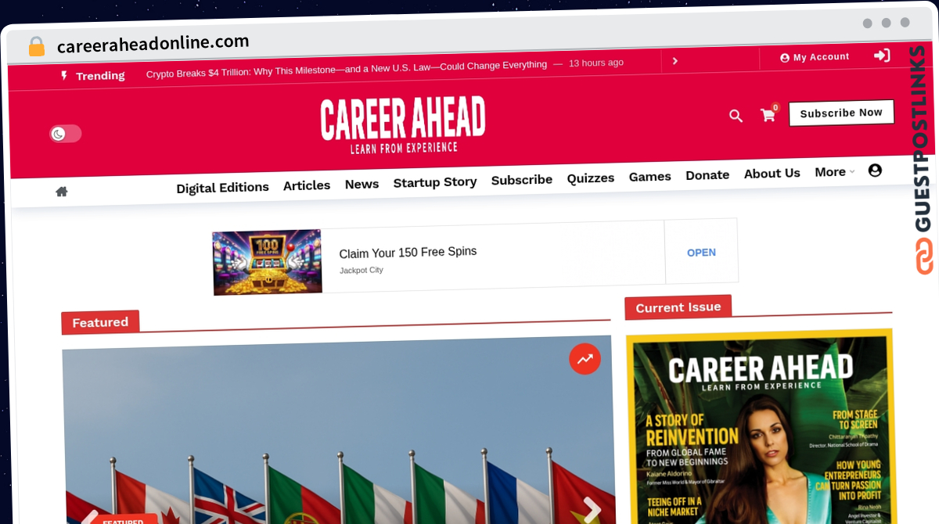The image size is (939, 524).
Task: Click the Featured section label
Action: click(x=100, y=322)
